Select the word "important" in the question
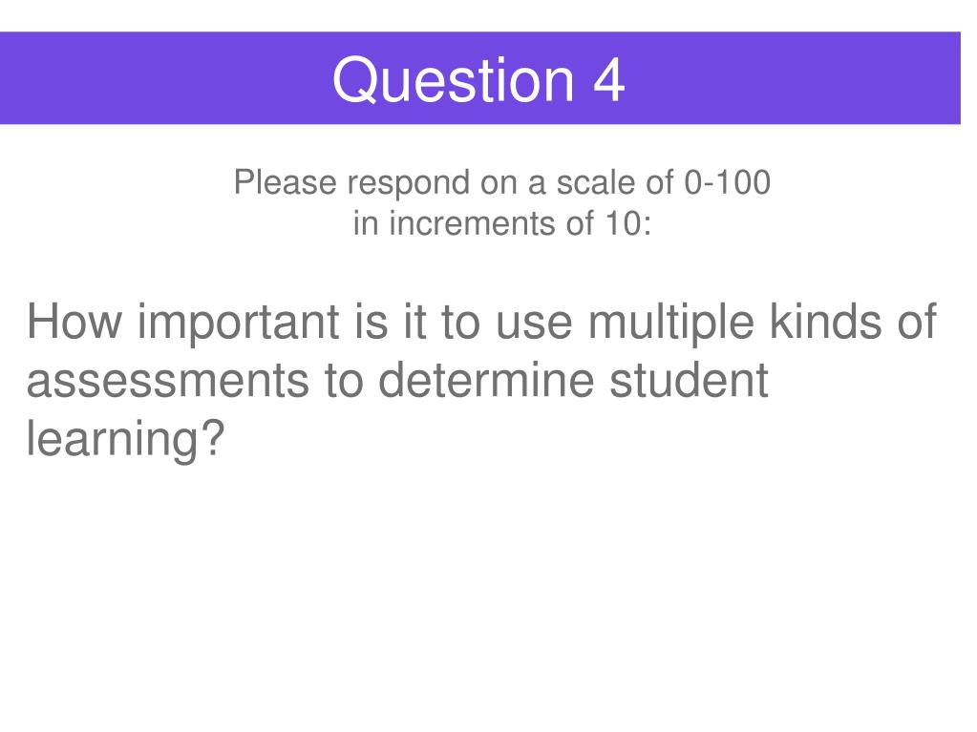Image resolution: width=977 pixels, height=732 pixels. click(239, 324)
